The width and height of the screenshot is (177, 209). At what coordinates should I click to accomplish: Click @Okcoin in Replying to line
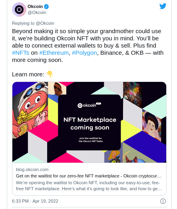point(45,23)
